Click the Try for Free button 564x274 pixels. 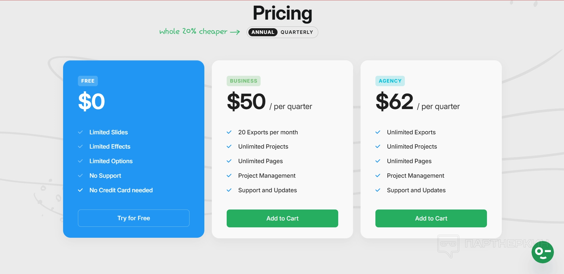(x=134, y=218)
